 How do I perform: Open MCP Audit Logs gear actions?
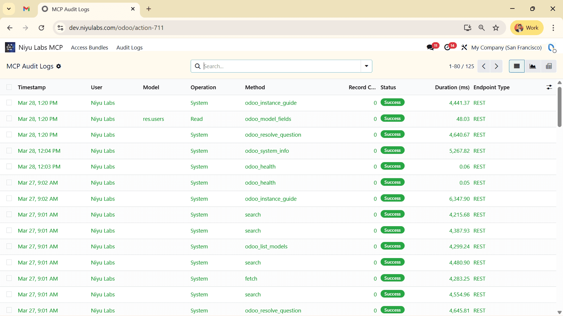pos(59,66)
